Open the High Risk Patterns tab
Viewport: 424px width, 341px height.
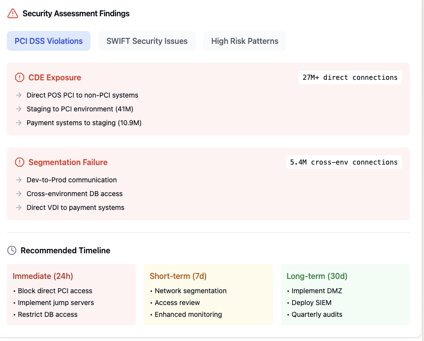click(245, 41)
